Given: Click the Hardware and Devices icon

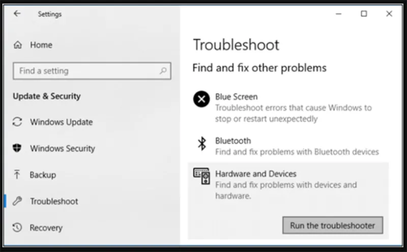Looking at the screenshot, I should pyautogui.click(x=201, y=176).
